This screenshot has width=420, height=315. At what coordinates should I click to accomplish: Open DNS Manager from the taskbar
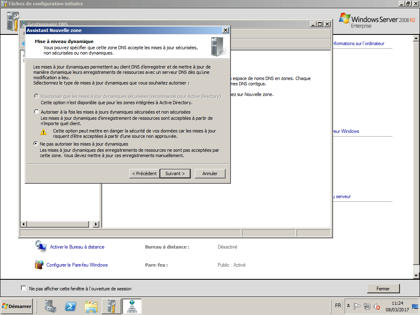[132, 306]
